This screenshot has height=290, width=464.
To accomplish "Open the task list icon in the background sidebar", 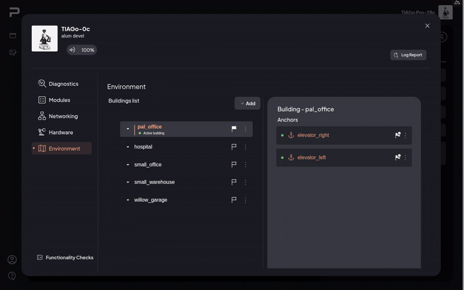I will coord(13,53).
